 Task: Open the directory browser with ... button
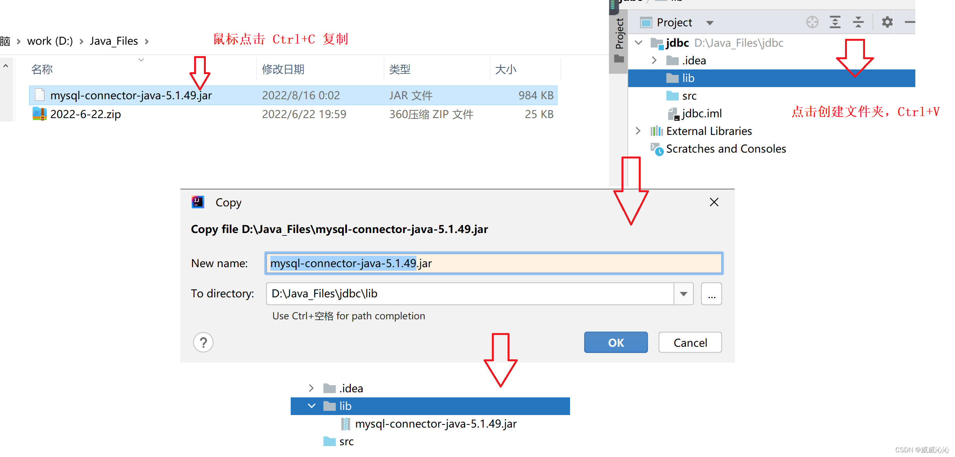click(x=711, y=293)
